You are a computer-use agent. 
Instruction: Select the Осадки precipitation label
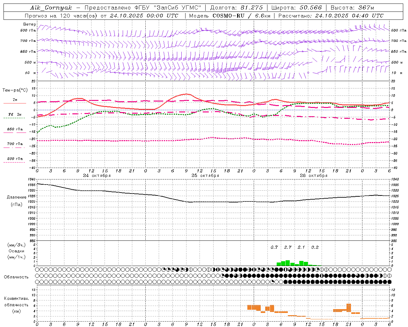coord(17,251)
